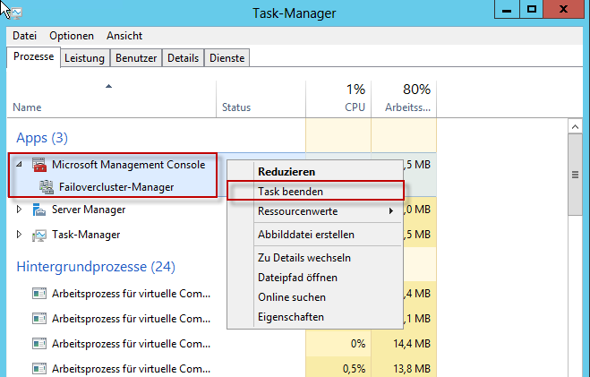Image resolution: width=590 pixels, height=377 pixels.
Task: Switch to the Leistung tab
Action: [x=84, y=58]
